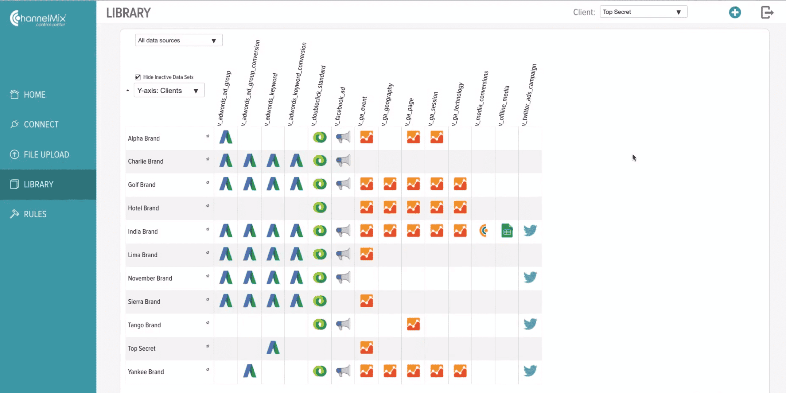Click India Brand offline media spreadsheet icon

507,231
